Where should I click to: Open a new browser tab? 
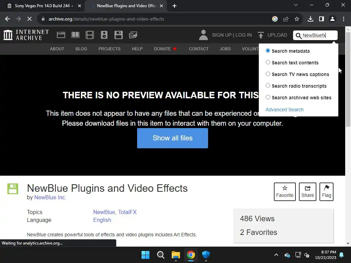pos(174,6)
